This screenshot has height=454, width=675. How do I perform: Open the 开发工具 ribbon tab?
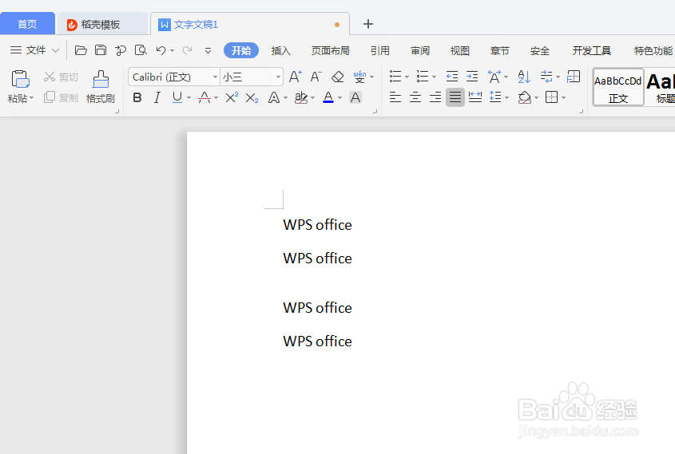(592, 51)
